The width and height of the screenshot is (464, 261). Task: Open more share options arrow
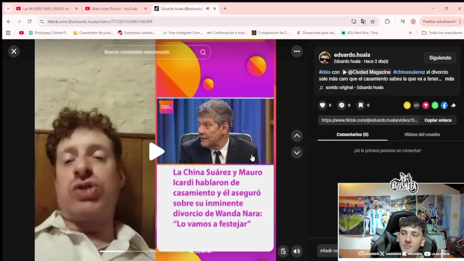pos(453,105)
